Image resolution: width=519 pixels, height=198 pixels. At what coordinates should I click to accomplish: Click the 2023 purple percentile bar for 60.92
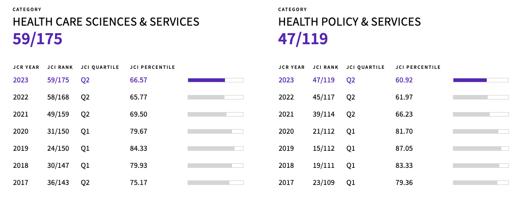[x=481, y=80]
